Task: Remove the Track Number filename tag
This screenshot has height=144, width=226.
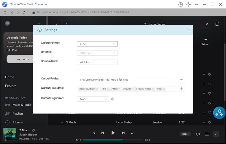Action: pos(97,89)
